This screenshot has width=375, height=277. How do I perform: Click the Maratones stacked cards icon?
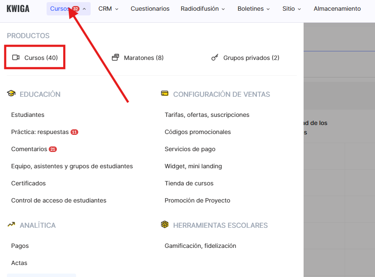(x=115, y=58)
